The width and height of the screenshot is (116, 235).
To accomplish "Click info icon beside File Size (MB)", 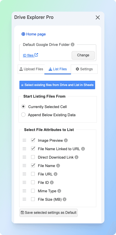I will pos(64,199).
